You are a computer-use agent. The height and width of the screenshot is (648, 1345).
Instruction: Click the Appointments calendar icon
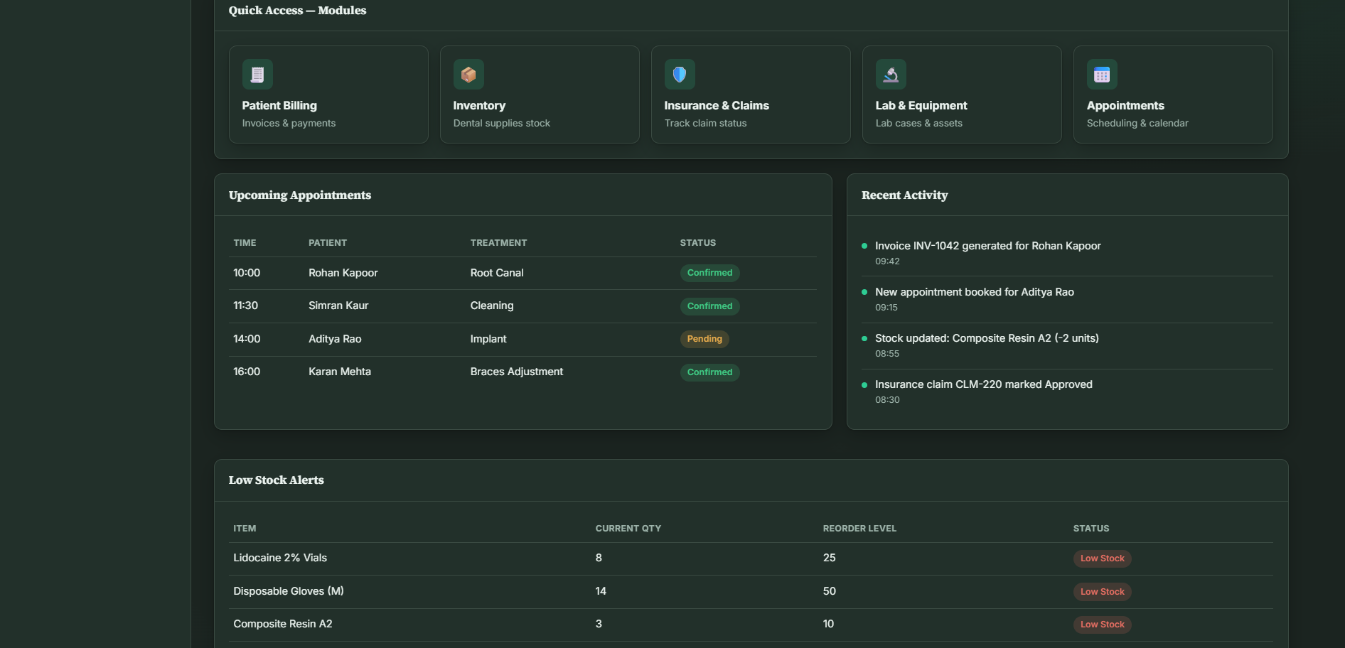point(1102,74)
